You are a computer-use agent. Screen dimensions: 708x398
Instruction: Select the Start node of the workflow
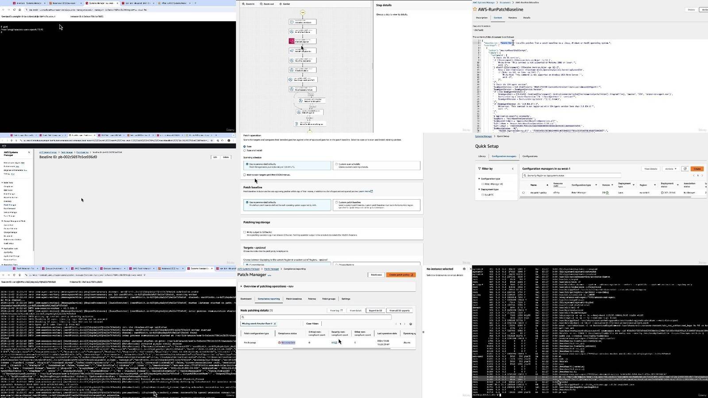pyautogui.click(x=303, y=13)
